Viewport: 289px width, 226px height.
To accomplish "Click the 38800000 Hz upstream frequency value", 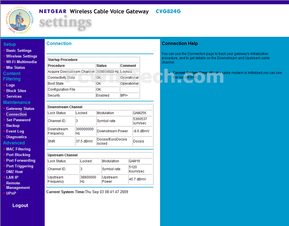I will pyautogui.click(x=90, y=179).
